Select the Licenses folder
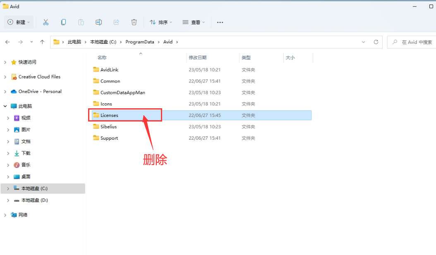 [109, 115]
